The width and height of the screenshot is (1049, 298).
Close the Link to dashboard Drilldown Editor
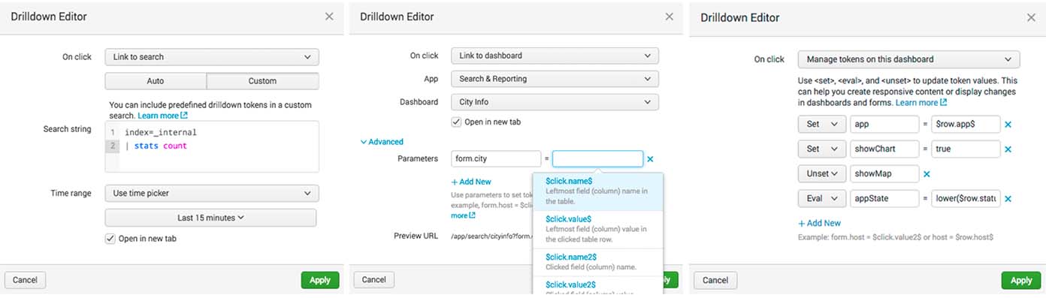[x=669, y=17]
